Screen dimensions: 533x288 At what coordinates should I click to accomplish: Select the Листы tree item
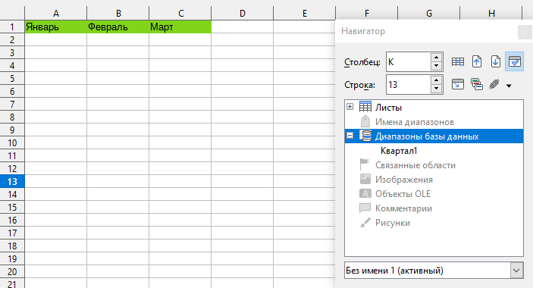(388, 108)
